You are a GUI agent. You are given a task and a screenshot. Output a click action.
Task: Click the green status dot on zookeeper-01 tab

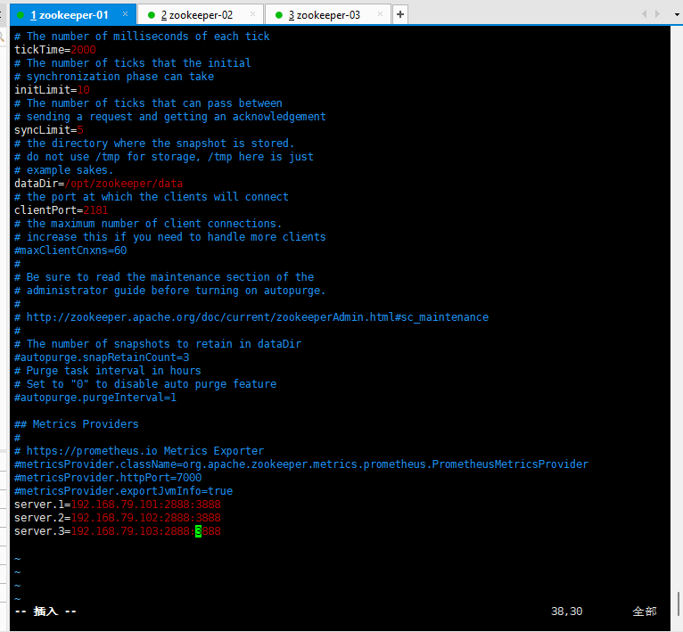(20, 15)
